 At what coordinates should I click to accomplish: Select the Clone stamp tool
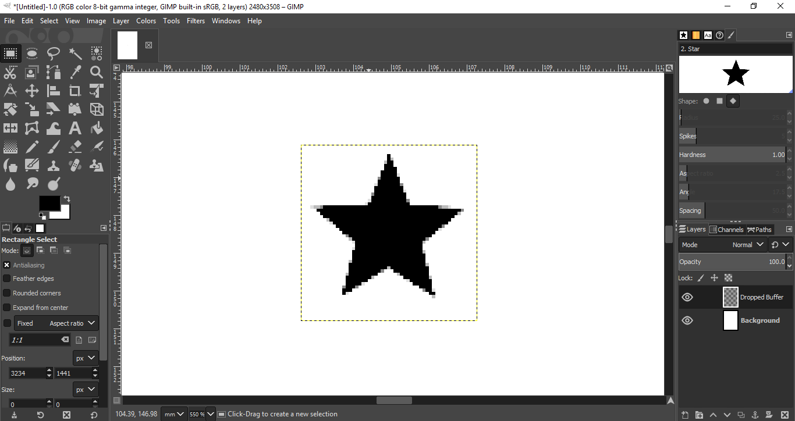pyautogui.click(x=54, y=165)
